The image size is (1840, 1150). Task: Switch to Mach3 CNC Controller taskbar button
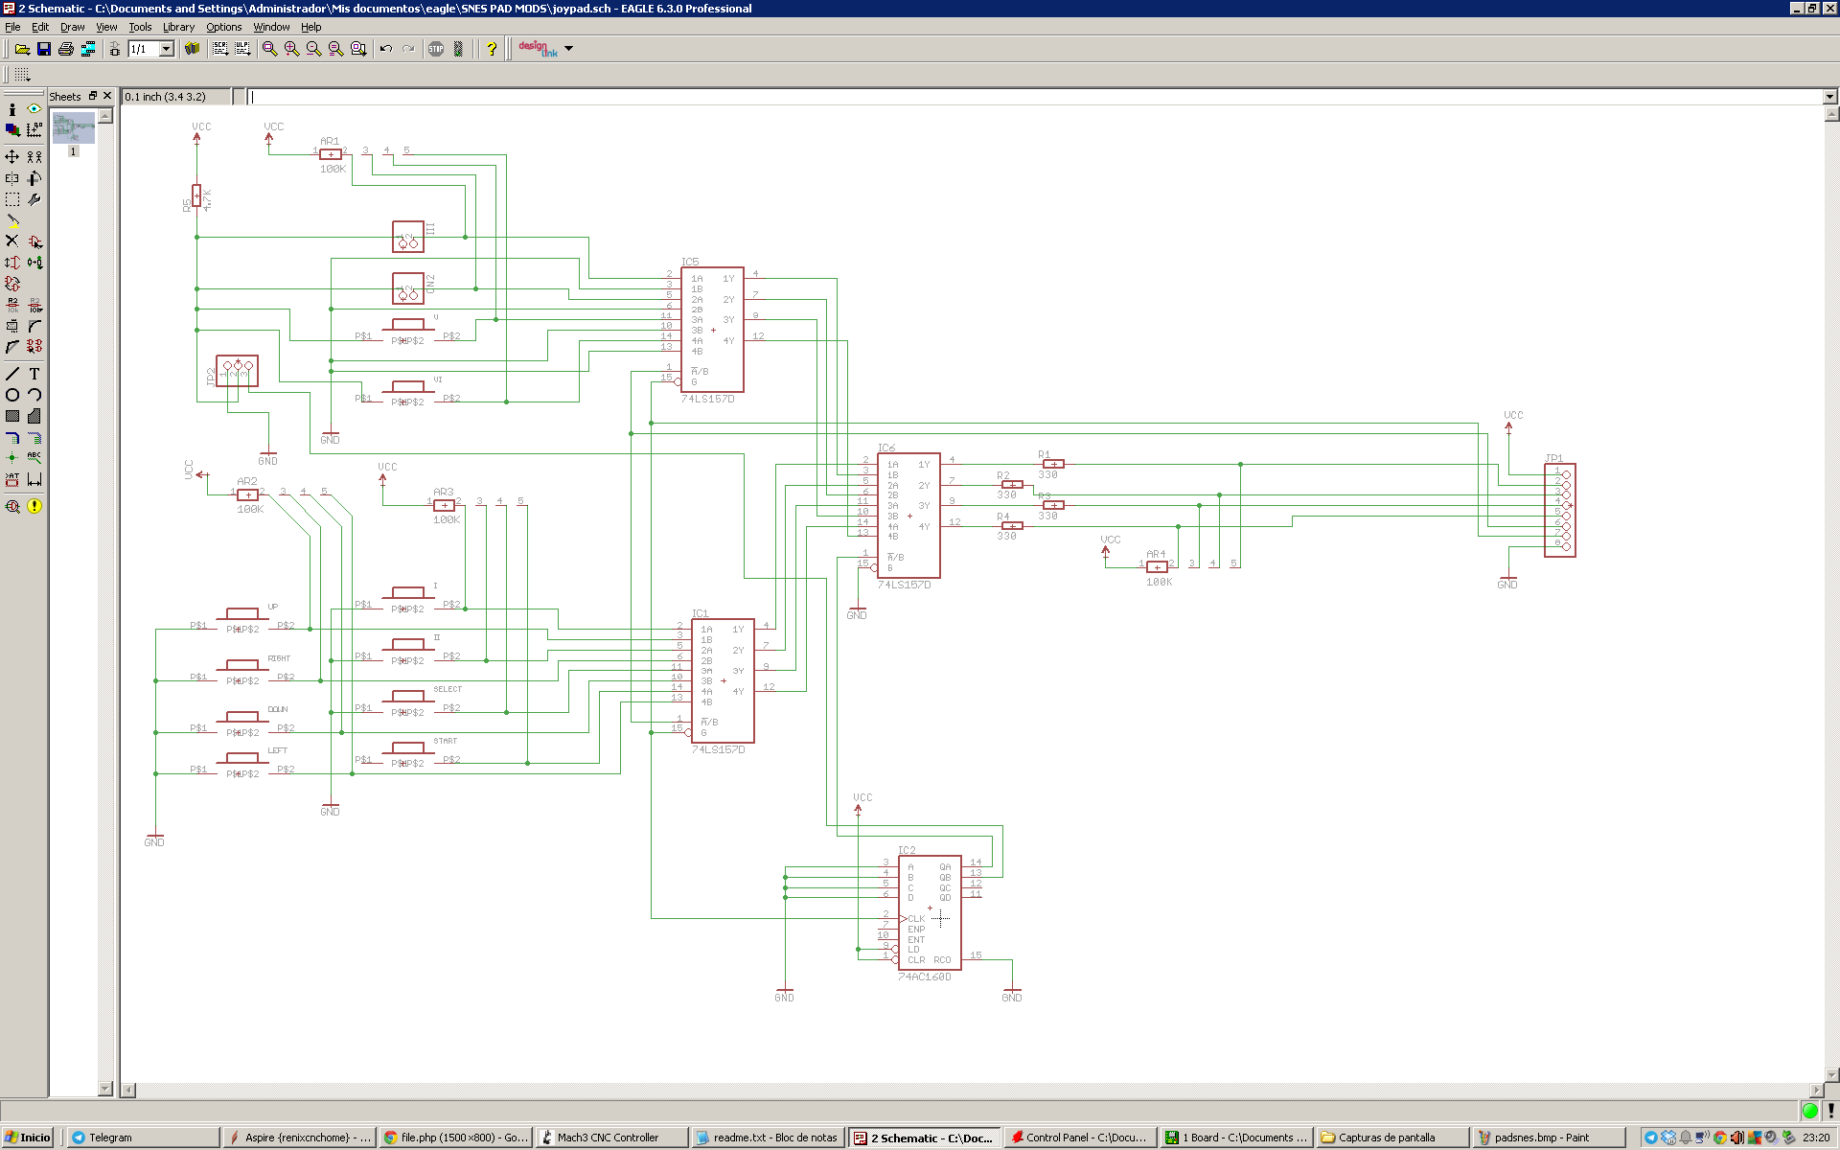pos(609,1138)
